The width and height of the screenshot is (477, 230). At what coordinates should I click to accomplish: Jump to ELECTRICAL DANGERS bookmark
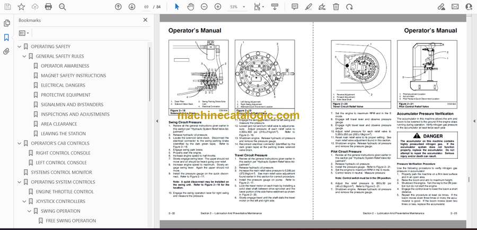coord(63,85)
